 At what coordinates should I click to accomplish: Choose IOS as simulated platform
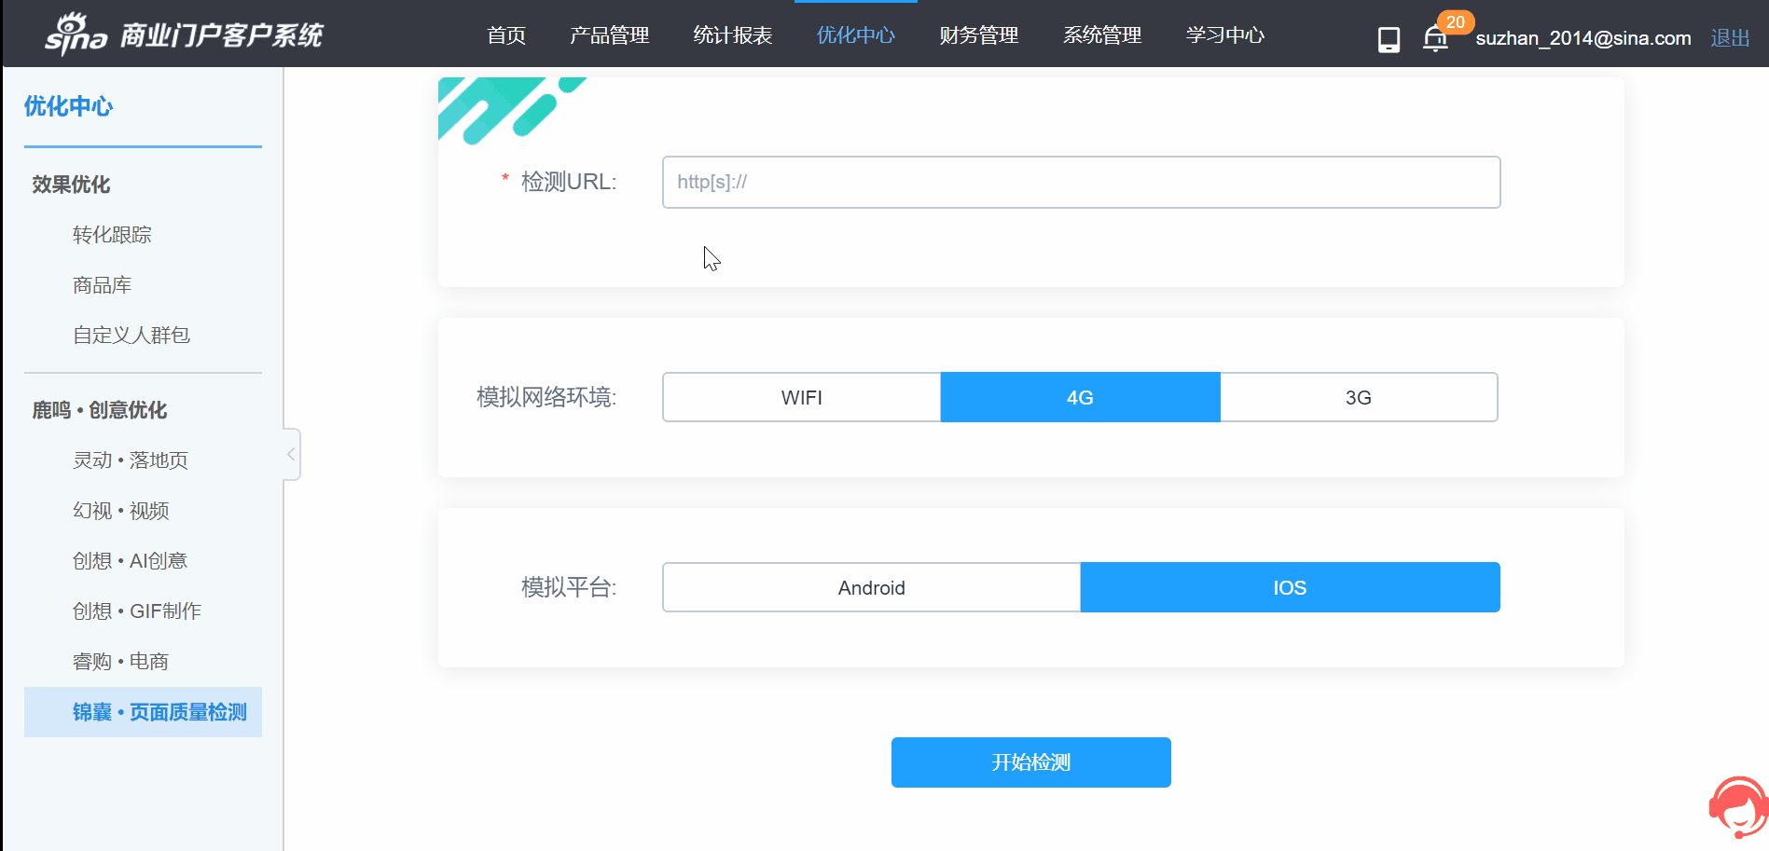[1290, 588]
